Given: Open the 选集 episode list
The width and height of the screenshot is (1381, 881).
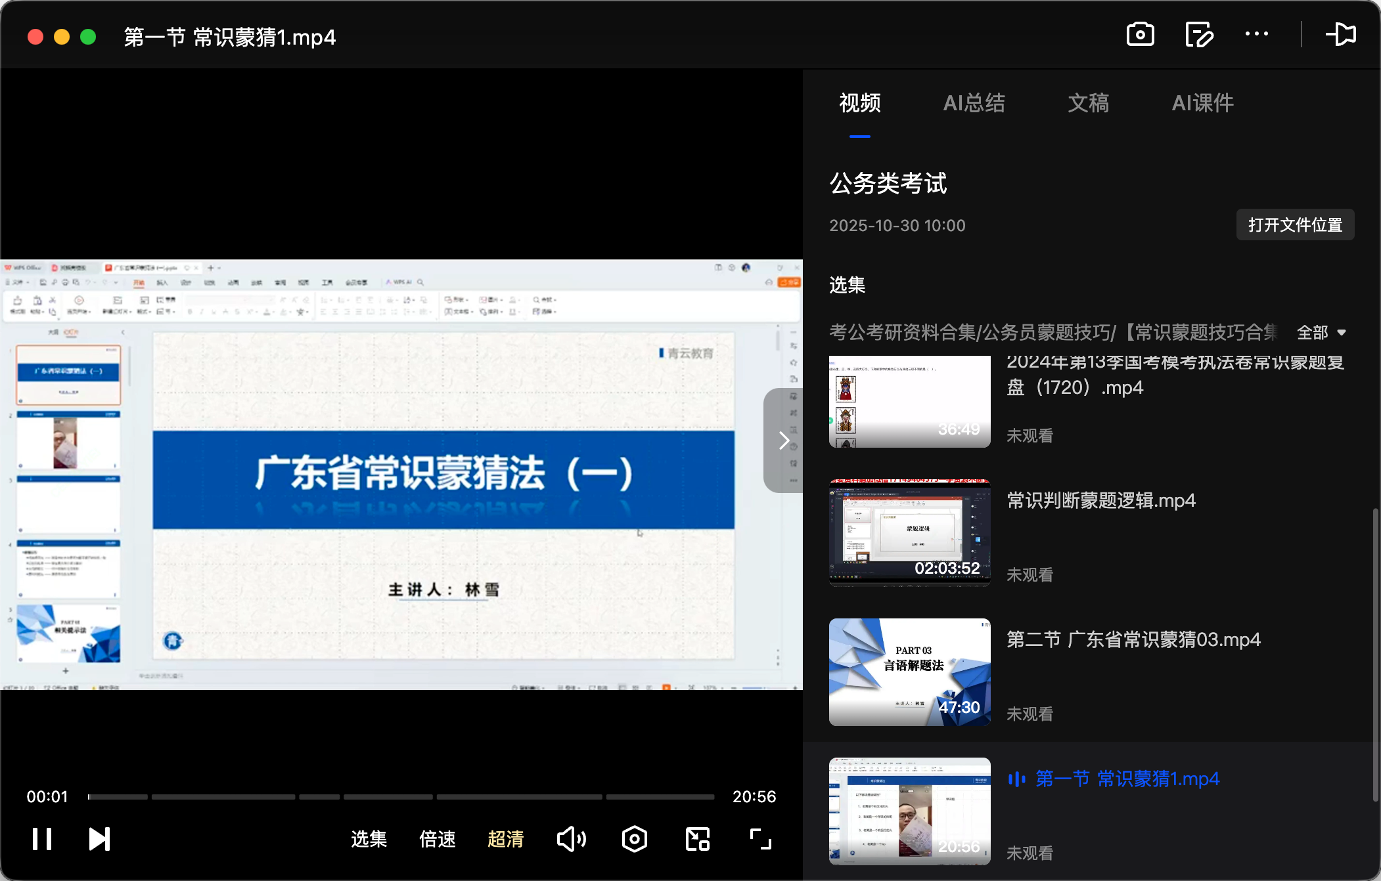Looking at the screenshot, I should (x=369, y=838).
